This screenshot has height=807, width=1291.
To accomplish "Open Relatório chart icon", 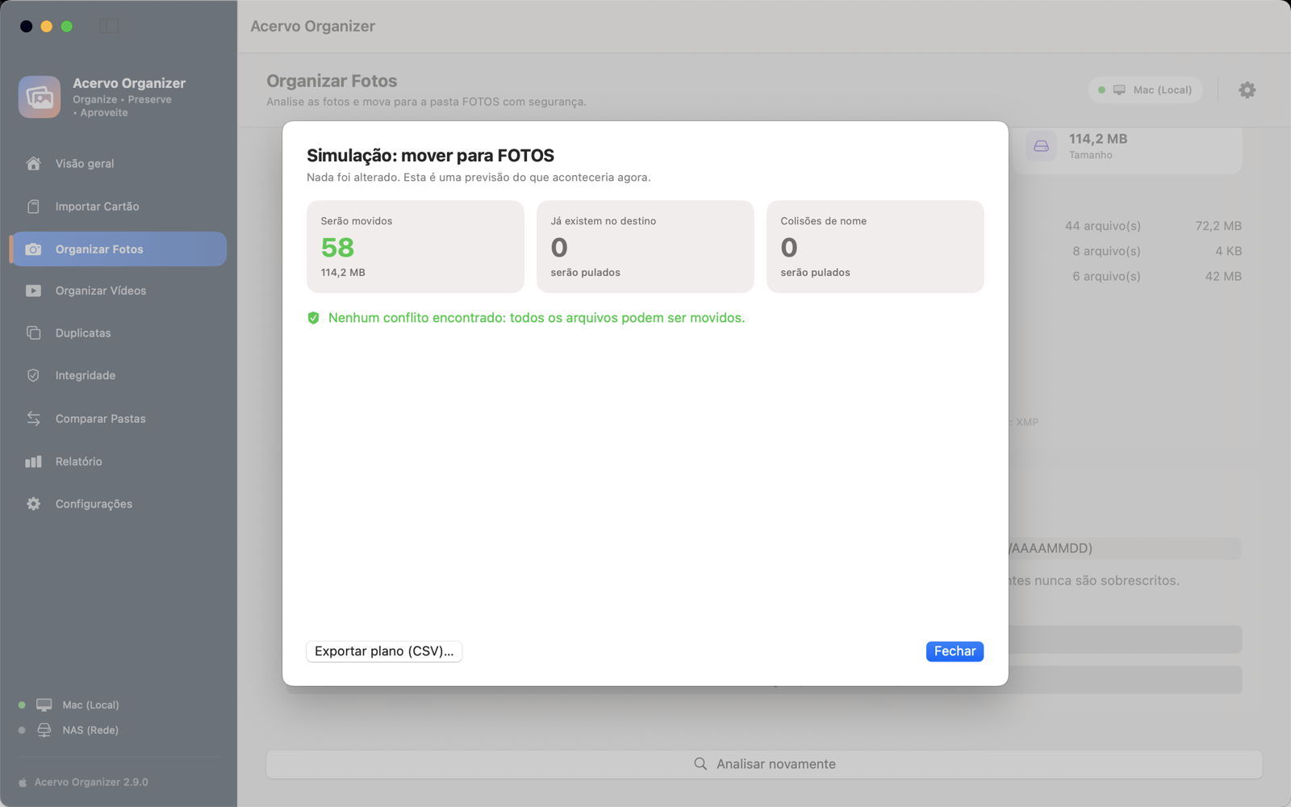I will click(33, 462).
